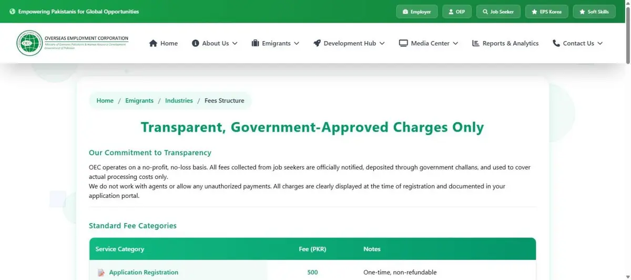
Task: Click the star icon in EPS Korea button
Action: (535, 12)
